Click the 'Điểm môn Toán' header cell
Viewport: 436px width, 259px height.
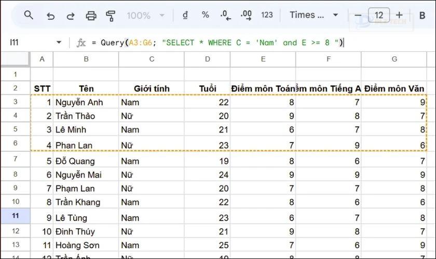[263, 88]
